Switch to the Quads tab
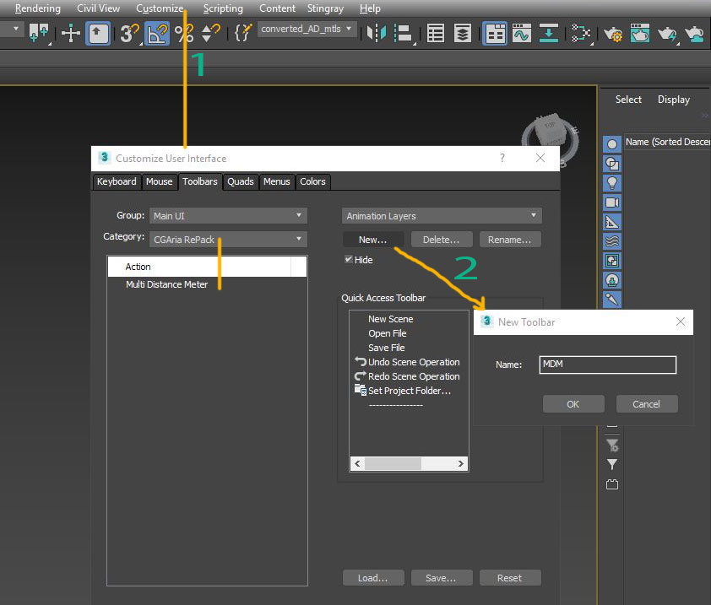Image resolution: width=711 pixels, height=605 pixels. 241,181
